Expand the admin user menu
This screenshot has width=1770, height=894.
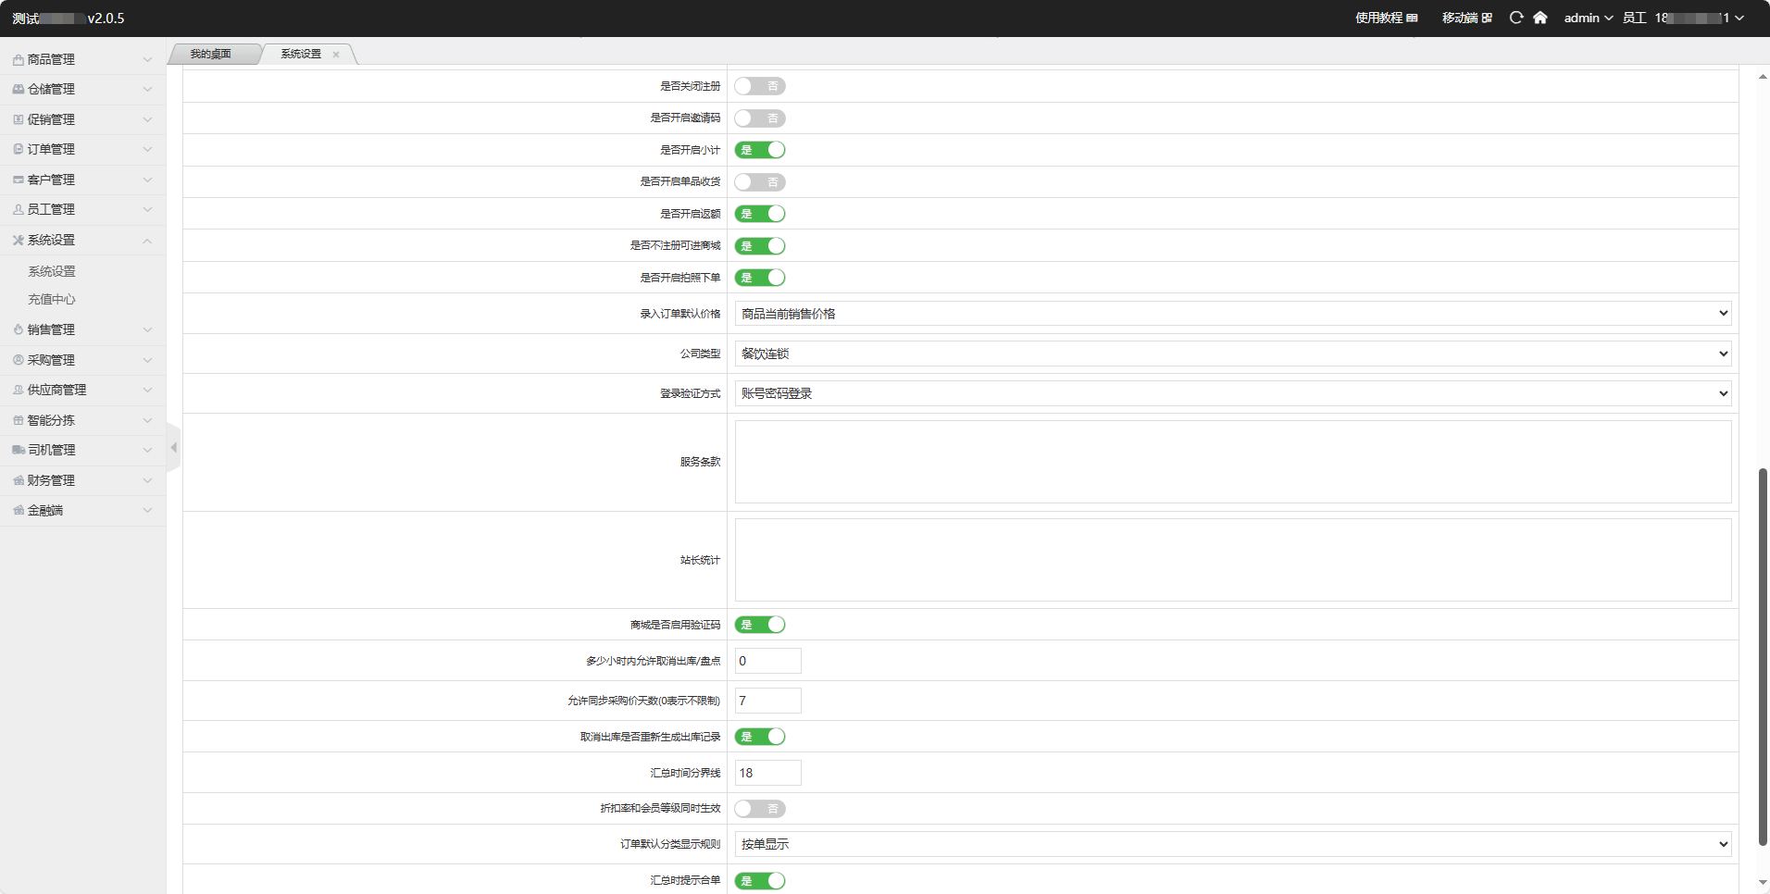[1588, 18]
